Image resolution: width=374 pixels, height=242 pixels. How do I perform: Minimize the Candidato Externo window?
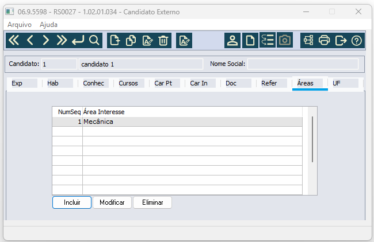[x=306, y=11]
